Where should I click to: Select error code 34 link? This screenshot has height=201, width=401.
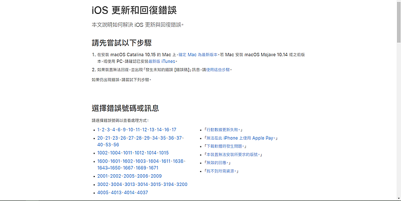(155, 138)
